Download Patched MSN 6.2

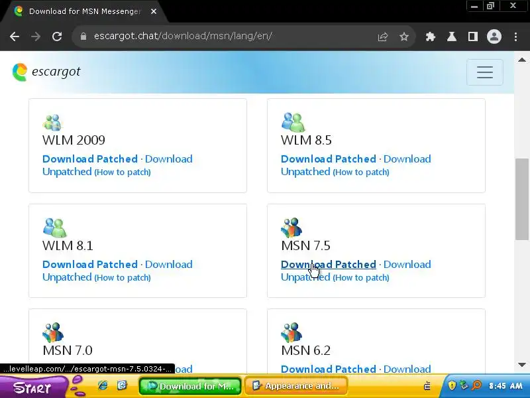[x=328, y=369]
